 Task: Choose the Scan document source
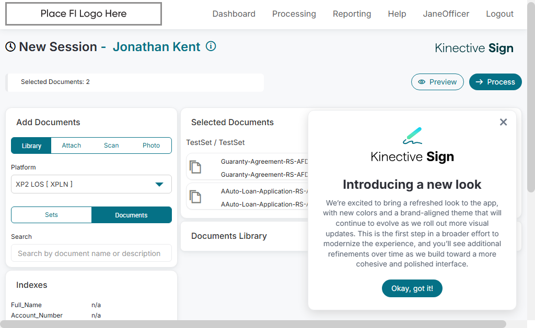[111, 145]
